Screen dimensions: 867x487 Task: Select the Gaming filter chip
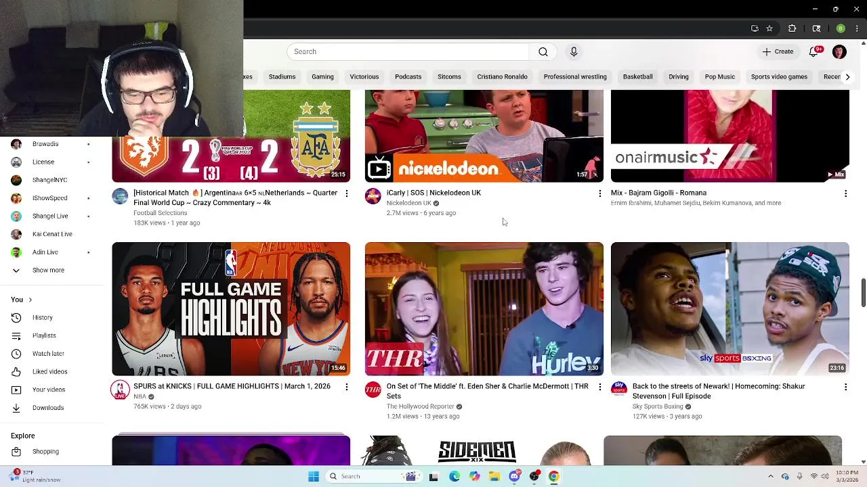[322, 76]
